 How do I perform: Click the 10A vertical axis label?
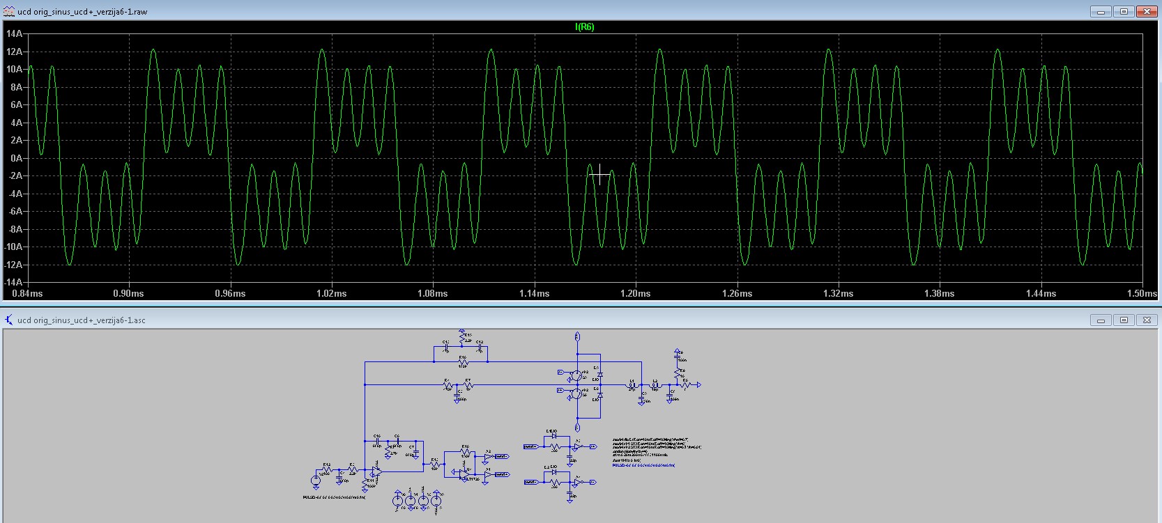(15, 69)
